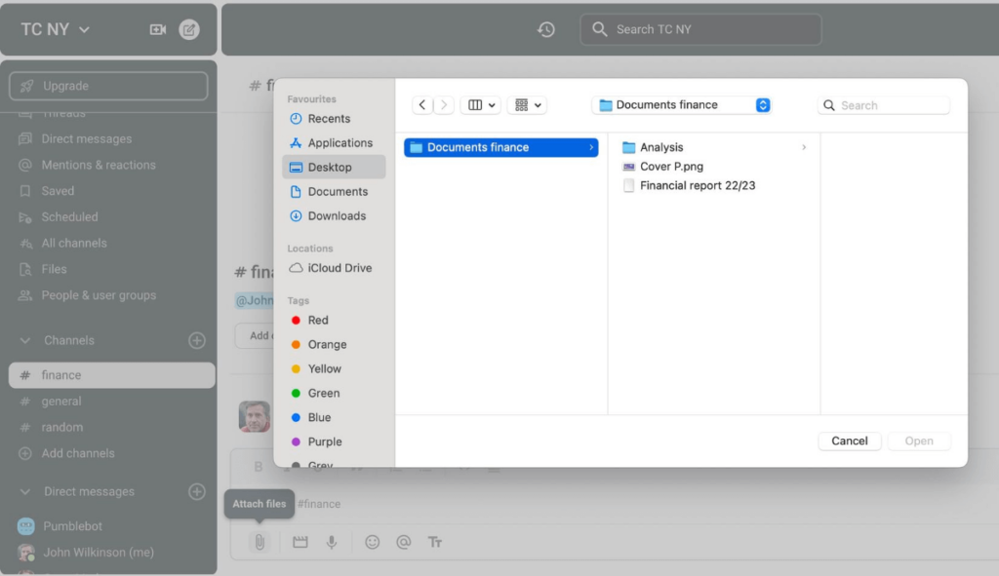The width and height of the screenshot is (999, 576).
Task: Choose iCloud Drive under Locations
Action: point(339,268)
